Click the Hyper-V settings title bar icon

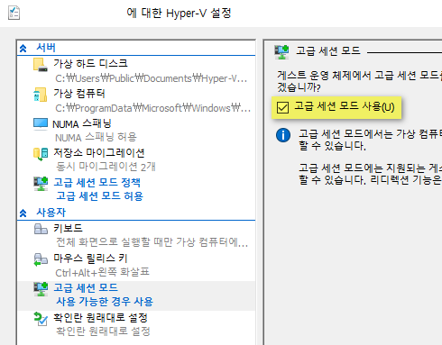point(14,13)
